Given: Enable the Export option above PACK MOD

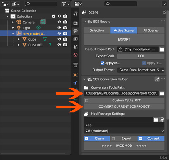Looking at the screenshot, I should click(124, 138).
